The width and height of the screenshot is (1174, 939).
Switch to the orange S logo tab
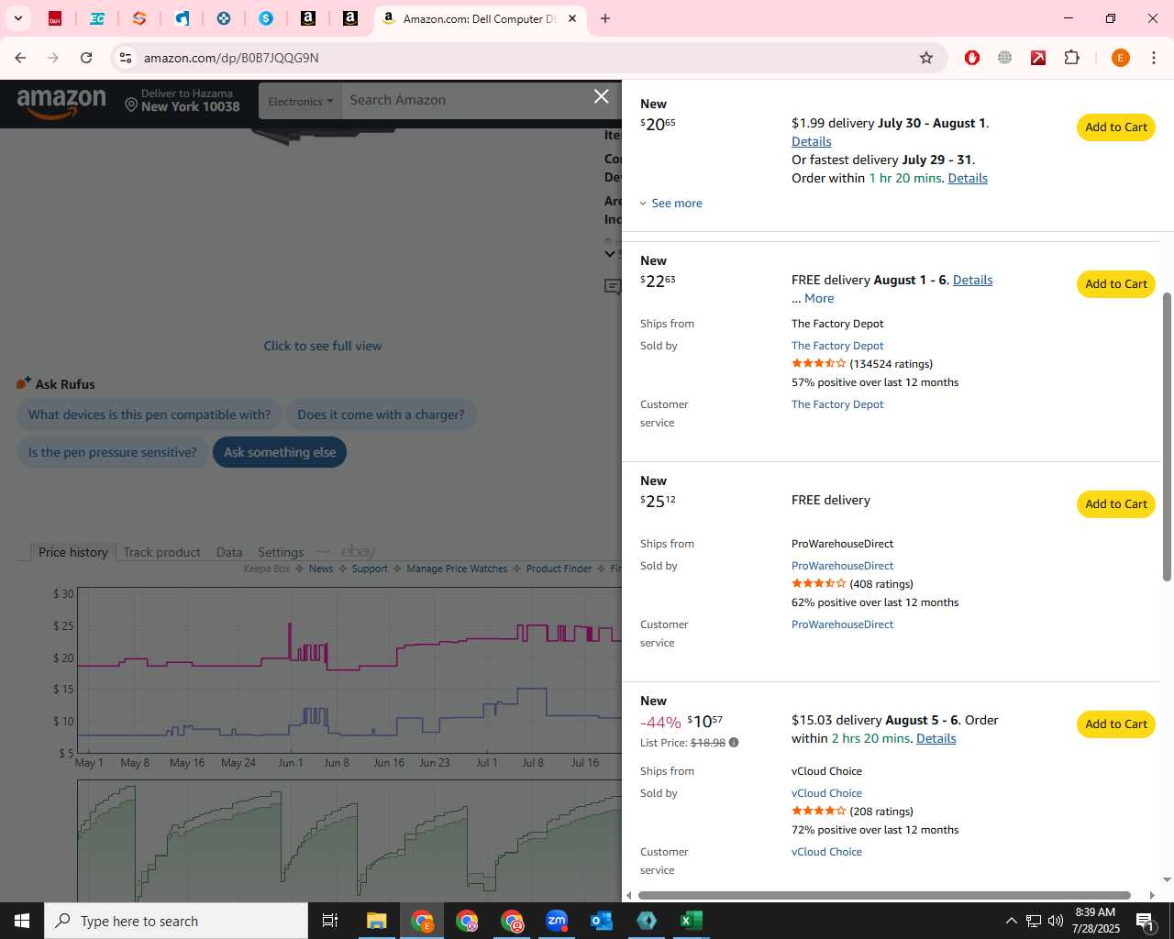click(138, 18)
